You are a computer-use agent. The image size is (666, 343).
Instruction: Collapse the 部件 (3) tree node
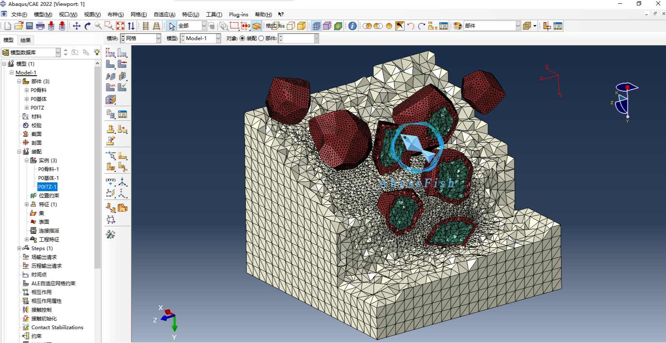pos(19,82)
